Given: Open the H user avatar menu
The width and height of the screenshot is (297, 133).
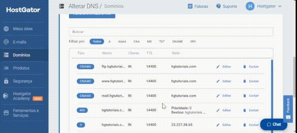Looking at the screenshot, I should (250, 6).
